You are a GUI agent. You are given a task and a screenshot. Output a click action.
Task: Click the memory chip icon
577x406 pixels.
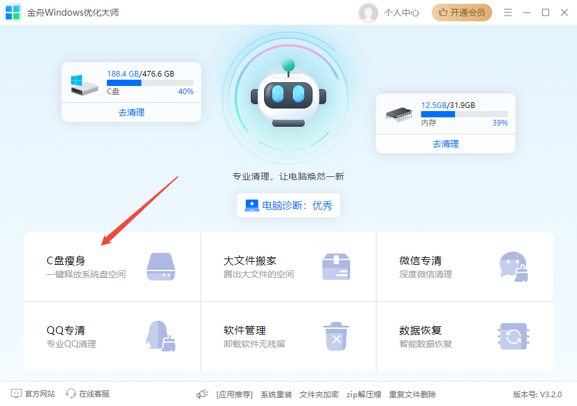click(x=398, y=115)
